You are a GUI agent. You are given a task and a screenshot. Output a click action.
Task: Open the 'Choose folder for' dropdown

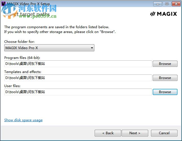click(49, 48)
